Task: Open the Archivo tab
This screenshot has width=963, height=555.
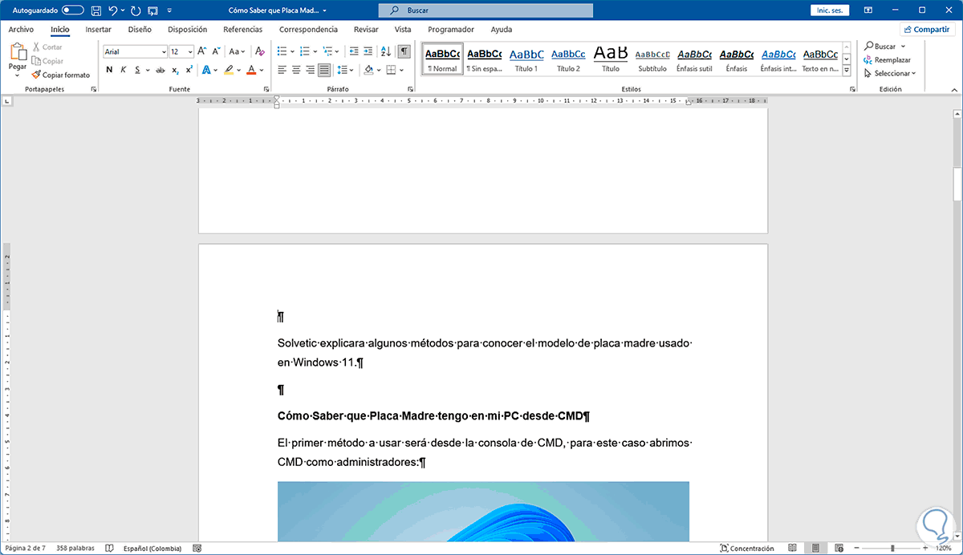Action: pyautogui.click(x=21, y=30)
